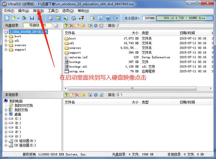
Task: Click the Exit door arrow icon
Action: pos(116,18)
